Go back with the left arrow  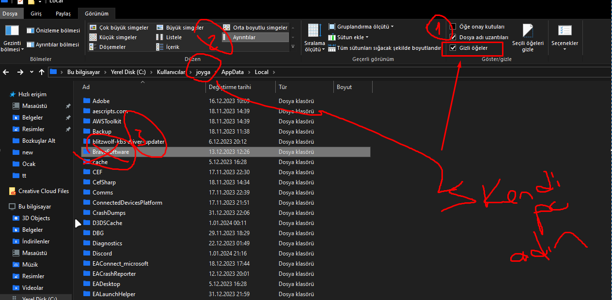pyautogui.click(x=6, y=72)
